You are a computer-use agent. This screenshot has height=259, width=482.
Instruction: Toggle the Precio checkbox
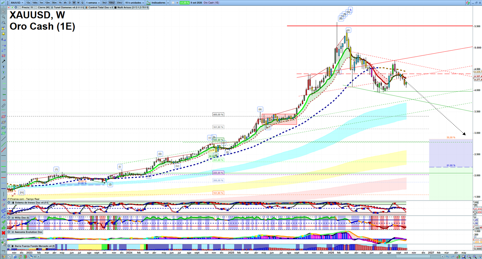20,8
